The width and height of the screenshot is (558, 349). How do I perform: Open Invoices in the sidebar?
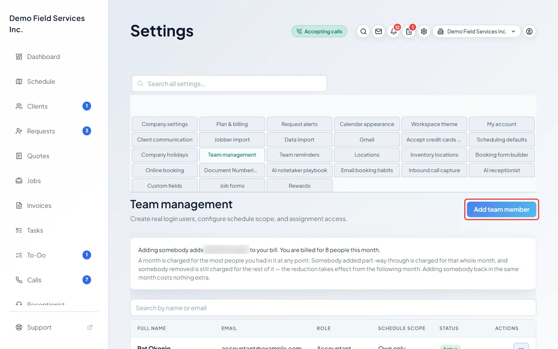[x=54, y=206]
